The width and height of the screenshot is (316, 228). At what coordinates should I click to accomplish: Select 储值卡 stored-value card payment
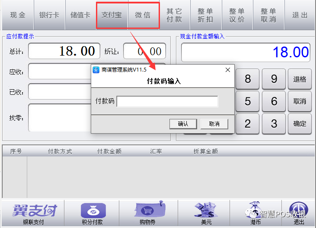coord(80,15)
